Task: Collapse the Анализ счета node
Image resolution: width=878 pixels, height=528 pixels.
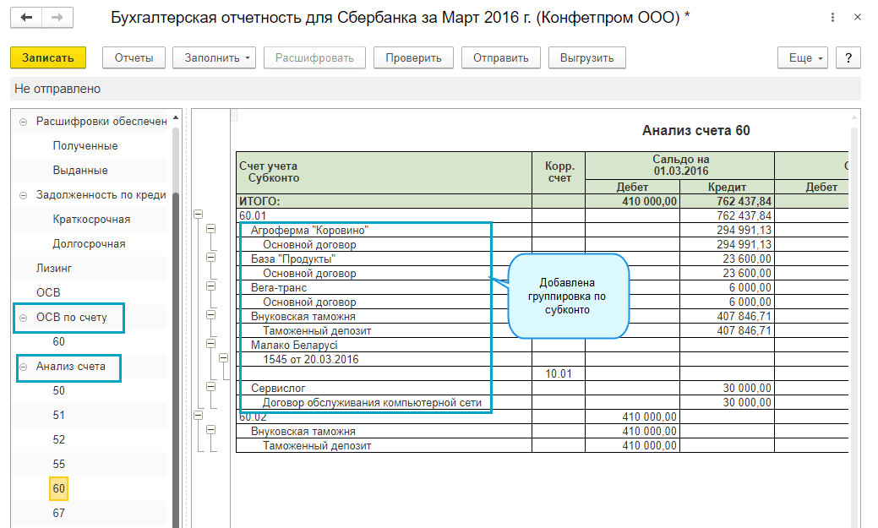Action: 23,367
